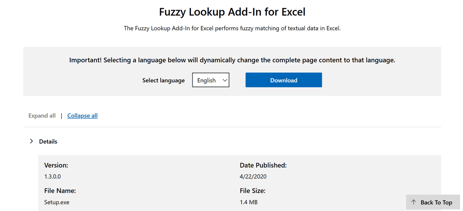Click the Back To Top button

[433, 202]
